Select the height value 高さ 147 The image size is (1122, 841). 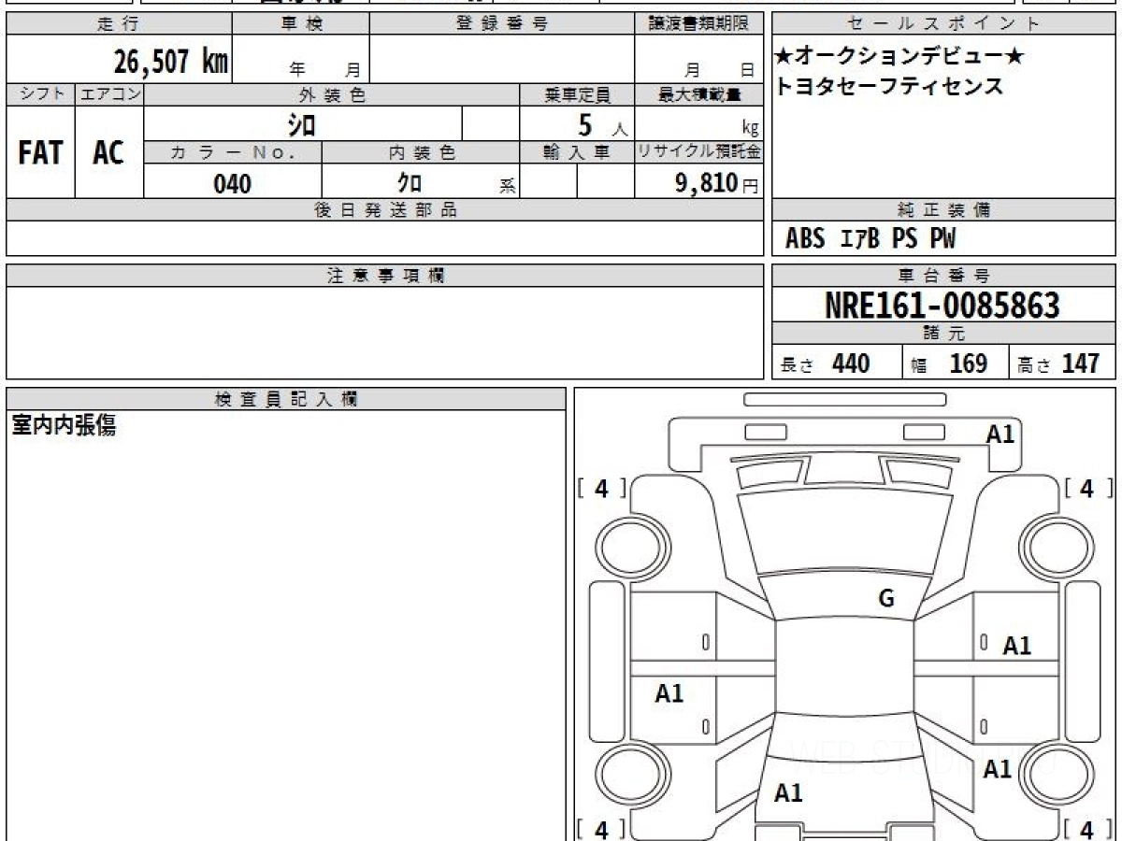click(1059, 363)
